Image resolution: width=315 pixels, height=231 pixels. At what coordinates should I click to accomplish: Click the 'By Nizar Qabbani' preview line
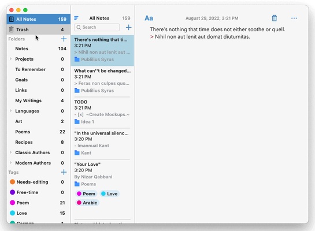(93, 177)
